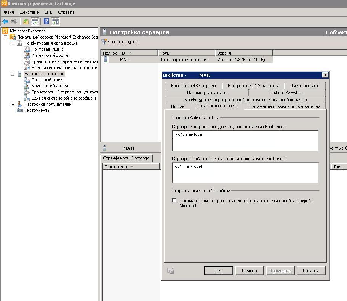
Task: Select Единая система обмена under Настройка серверов
Action: (64, 98)
